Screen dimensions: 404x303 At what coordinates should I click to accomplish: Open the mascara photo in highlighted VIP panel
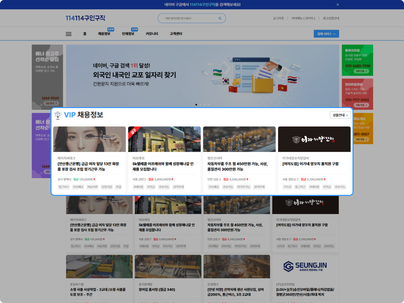[x=90, y=139]
